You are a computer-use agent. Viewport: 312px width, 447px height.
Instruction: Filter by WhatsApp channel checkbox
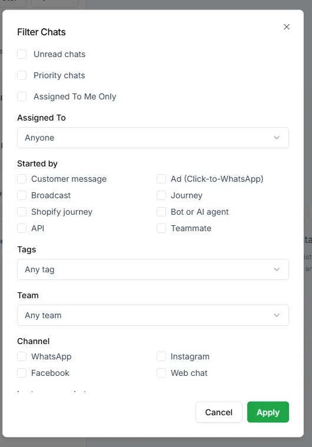click(x=22, y=356)
